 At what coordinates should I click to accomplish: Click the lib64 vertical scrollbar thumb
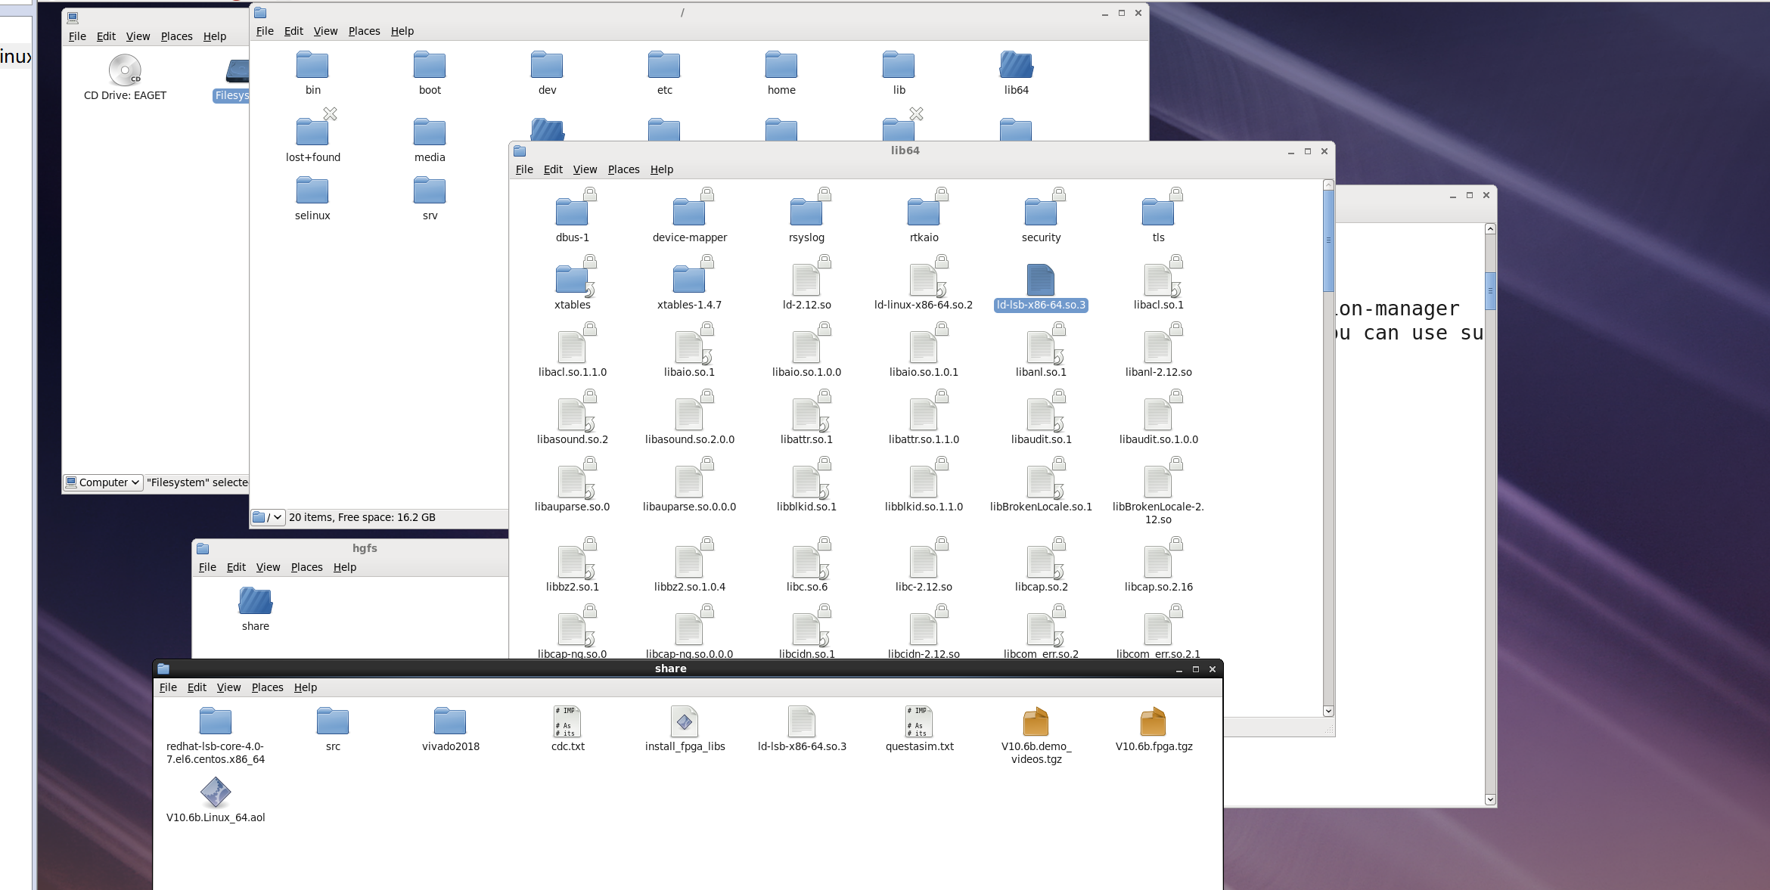pos(1328,240)
